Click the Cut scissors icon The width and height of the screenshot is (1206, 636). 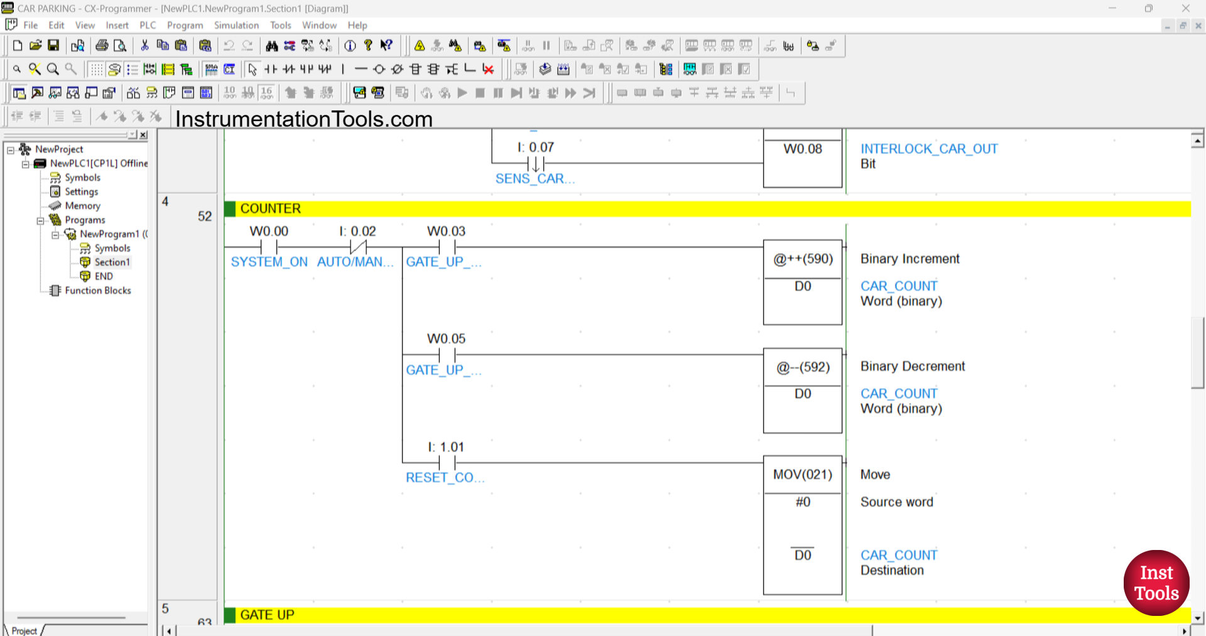tap(144, 46)
